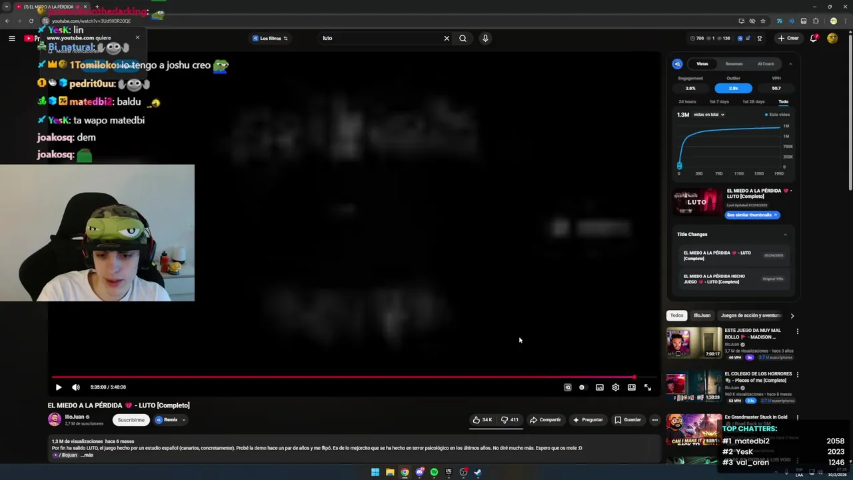The image size is (853, 480).
Task: Open Spotify from the taskbar
Action: tap(434, 472)
